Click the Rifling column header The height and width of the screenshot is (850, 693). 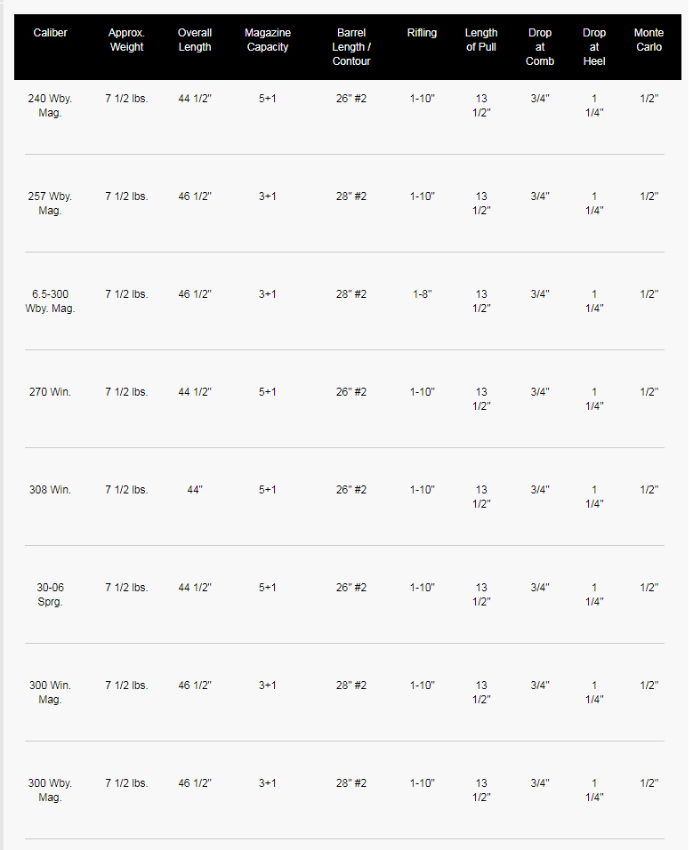tap(422, 33)
